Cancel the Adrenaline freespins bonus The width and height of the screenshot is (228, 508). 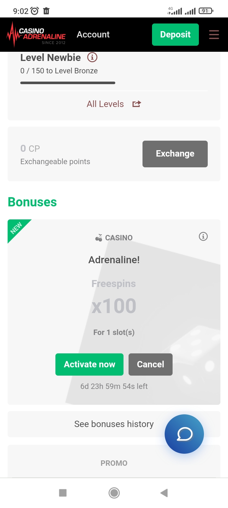(x=150, y=364)
